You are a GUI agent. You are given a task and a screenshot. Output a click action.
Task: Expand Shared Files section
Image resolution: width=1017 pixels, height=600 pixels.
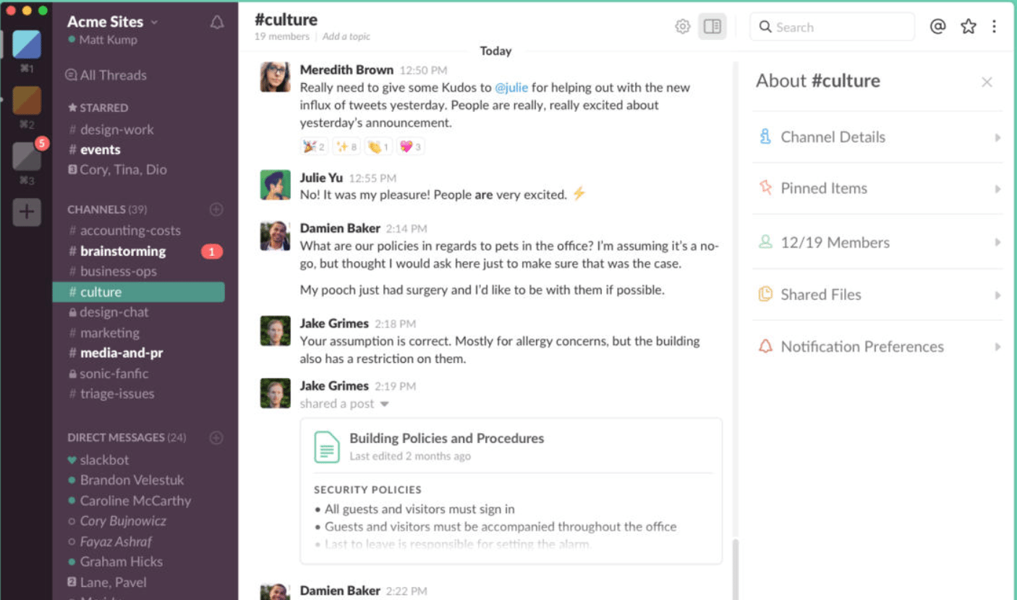tap(877, 294)
